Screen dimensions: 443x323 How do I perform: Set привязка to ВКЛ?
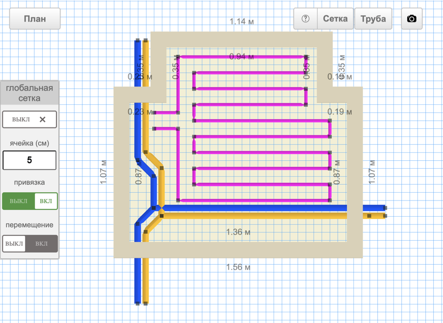tap(46, 201)
